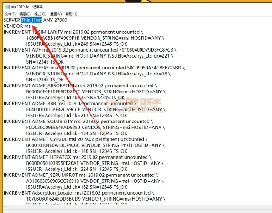272x213 pixels.
Task: Click text 'ck=148' in ISSUER line
Action: [x=80, y=151]
